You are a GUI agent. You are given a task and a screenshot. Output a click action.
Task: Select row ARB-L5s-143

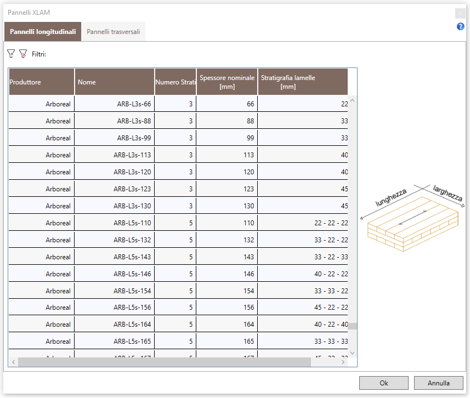tap(178, 257)
